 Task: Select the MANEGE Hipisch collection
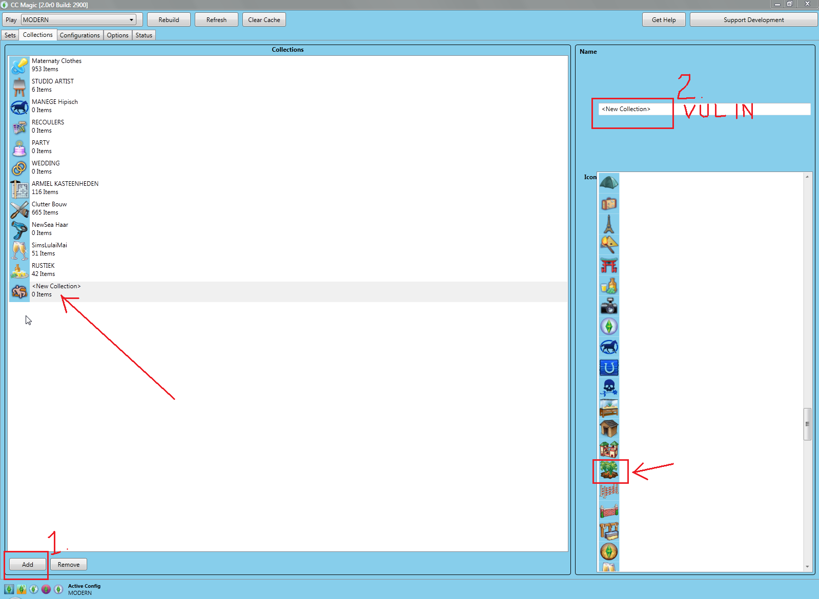288,107
